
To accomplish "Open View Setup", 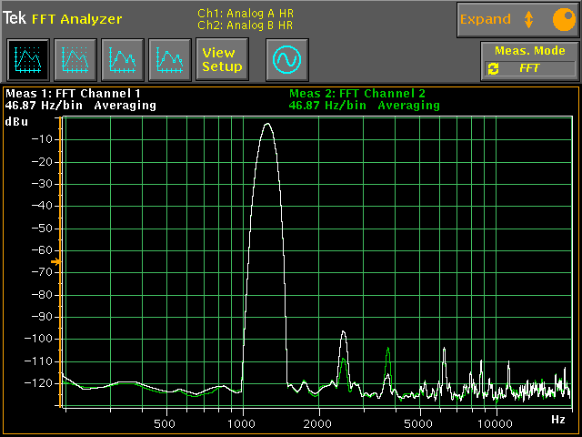I will [x=222, y=60].
